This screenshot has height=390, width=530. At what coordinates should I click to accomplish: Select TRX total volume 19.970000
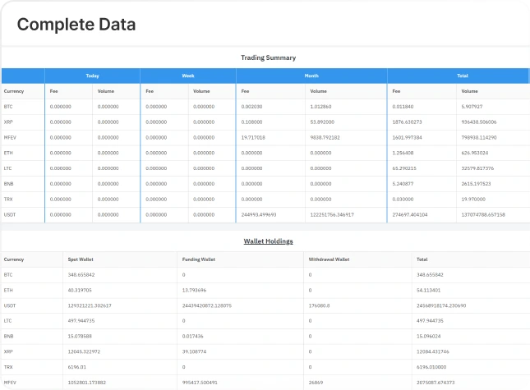pyautogui.click(x=473, y=200)
